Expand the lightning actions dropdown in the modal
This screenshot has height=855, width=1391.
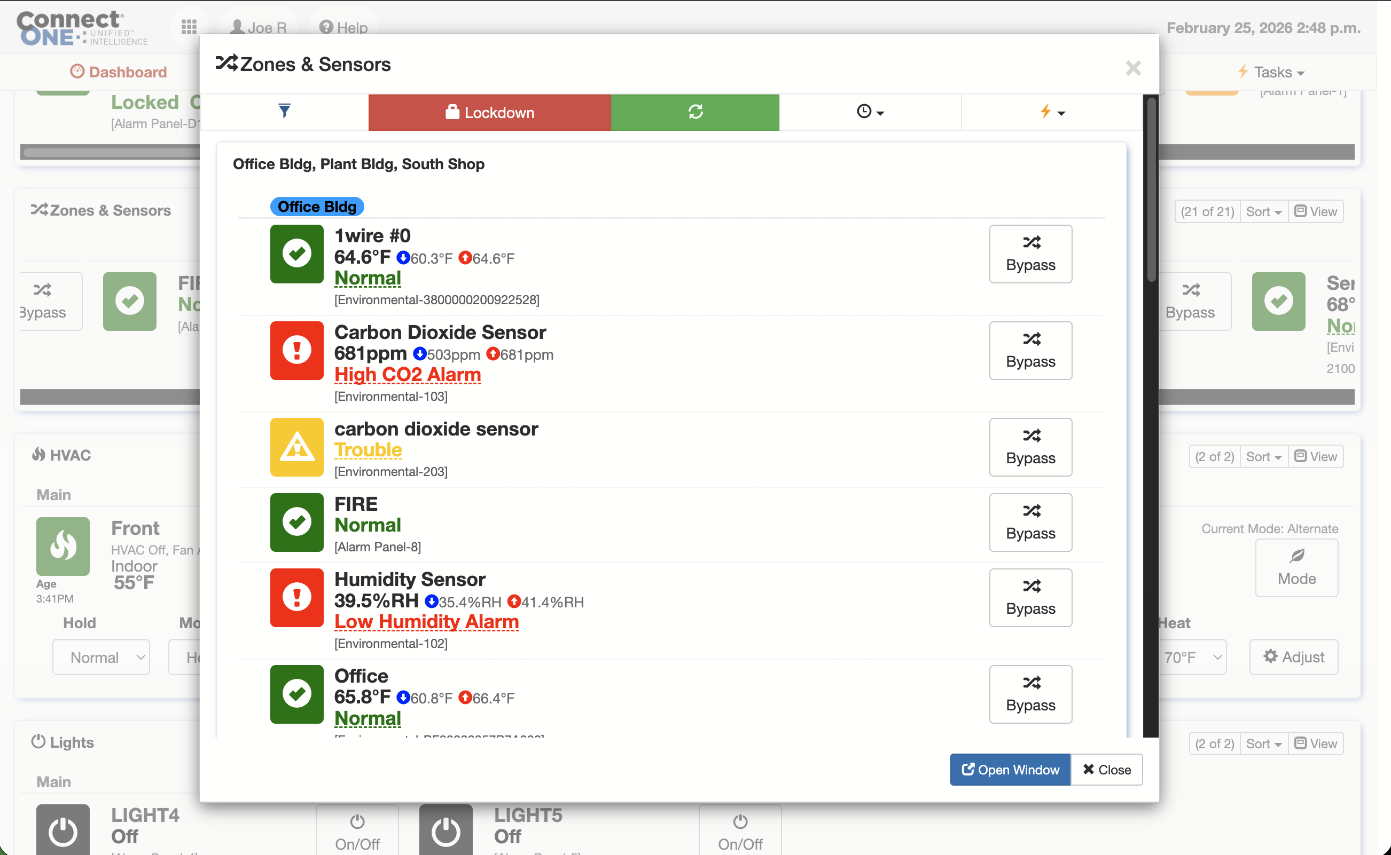click(1051, 112)
